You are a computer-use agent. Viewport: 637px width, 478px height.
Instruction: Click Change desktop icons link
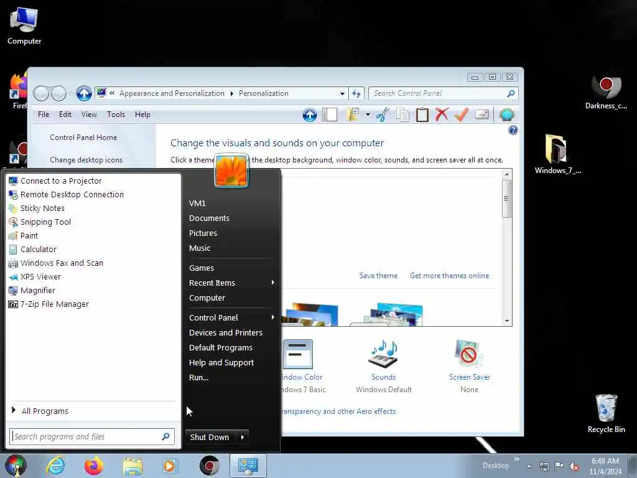pos(86,160)
